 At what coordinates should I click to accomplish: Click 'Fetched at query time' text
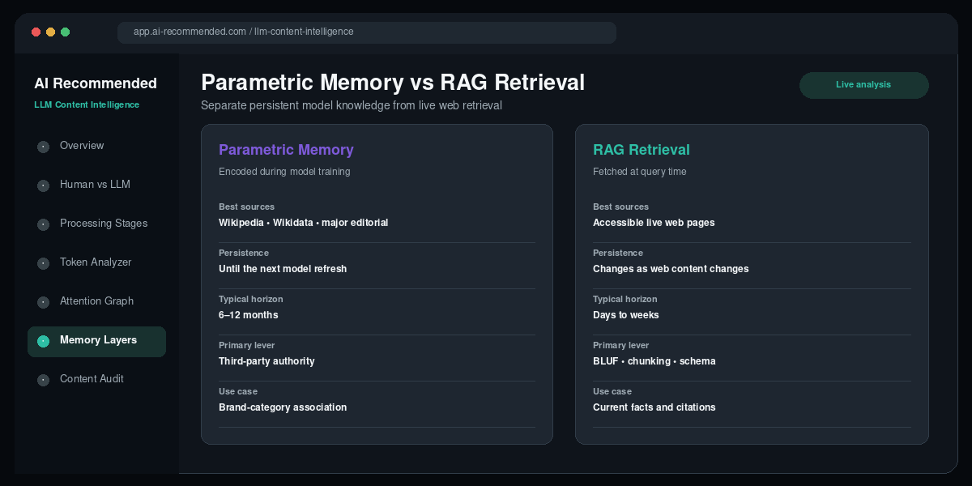tap(640, 172)
